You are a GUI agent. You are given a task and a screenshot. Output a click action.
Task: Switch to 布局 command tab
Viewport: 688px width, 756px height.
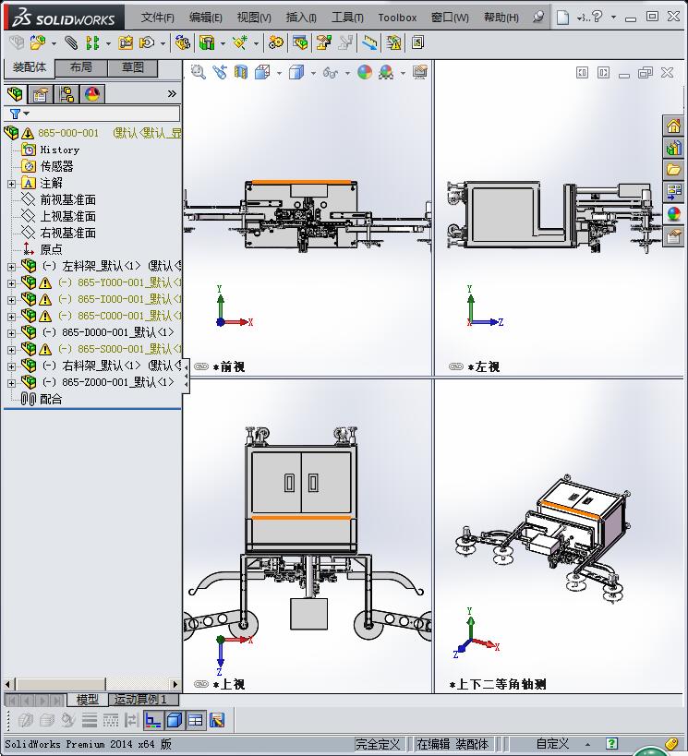pyautogui.click(x=81, y=67)
